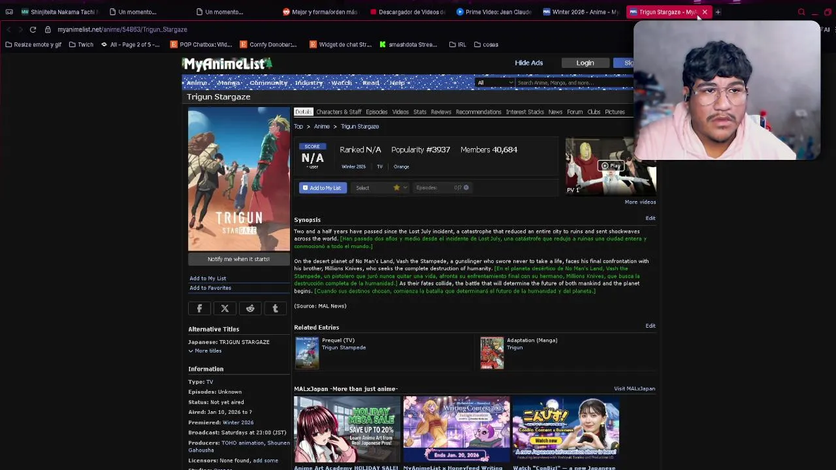
Task: Click the star score icon next to Select
Action: [x=396, y=188]
